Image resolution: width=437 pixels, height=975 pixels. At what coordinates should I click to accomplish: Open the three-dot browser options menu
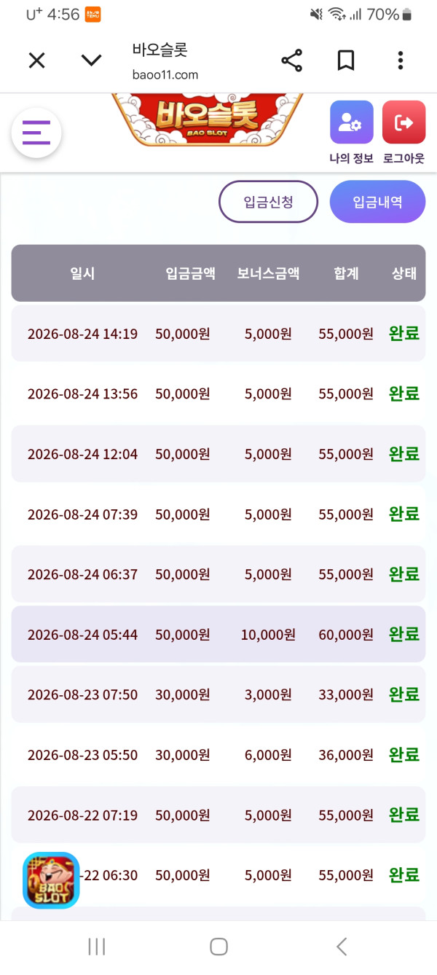coord(400,60)
